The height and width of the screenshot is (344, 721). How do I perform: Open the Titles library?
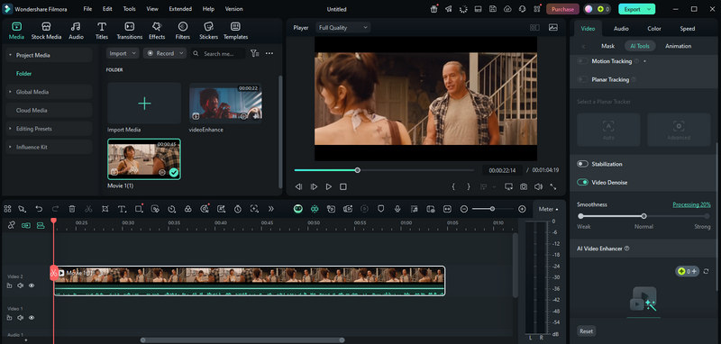pyautogui.click(x=102, y=31)
